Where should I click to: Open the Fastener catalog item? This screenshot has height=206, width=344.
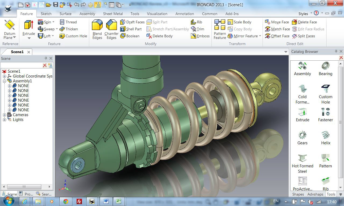click(325, 114)
